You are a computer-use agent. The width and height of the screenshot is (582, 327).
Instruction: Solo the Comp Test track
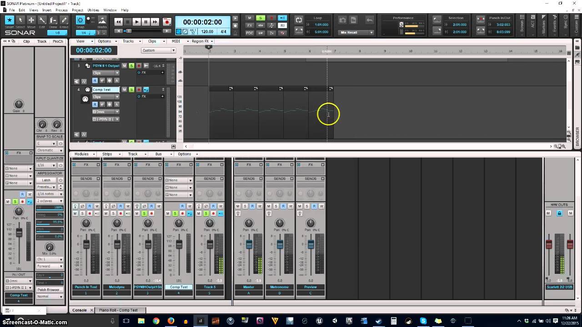click(x=131, y=89)
